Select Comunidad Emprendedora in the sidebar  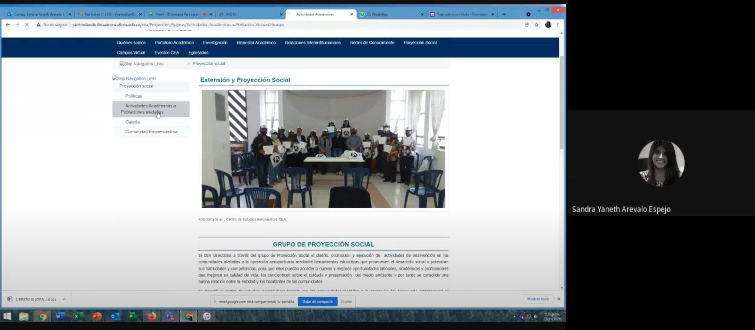pyautogui.click(x=151, y=132)
